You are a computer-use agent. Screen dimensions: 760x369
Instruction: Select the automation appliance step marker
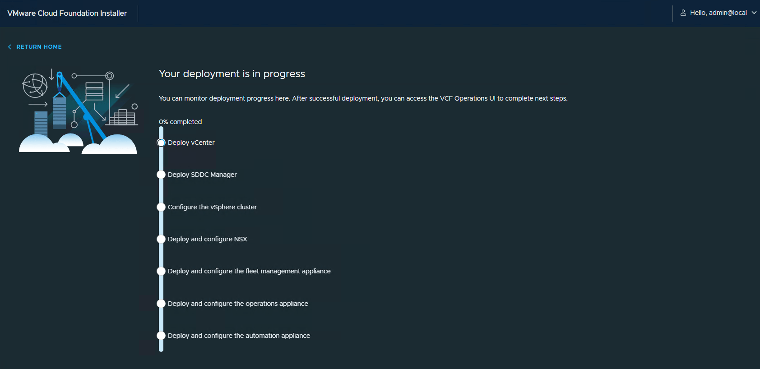point(161,336)
